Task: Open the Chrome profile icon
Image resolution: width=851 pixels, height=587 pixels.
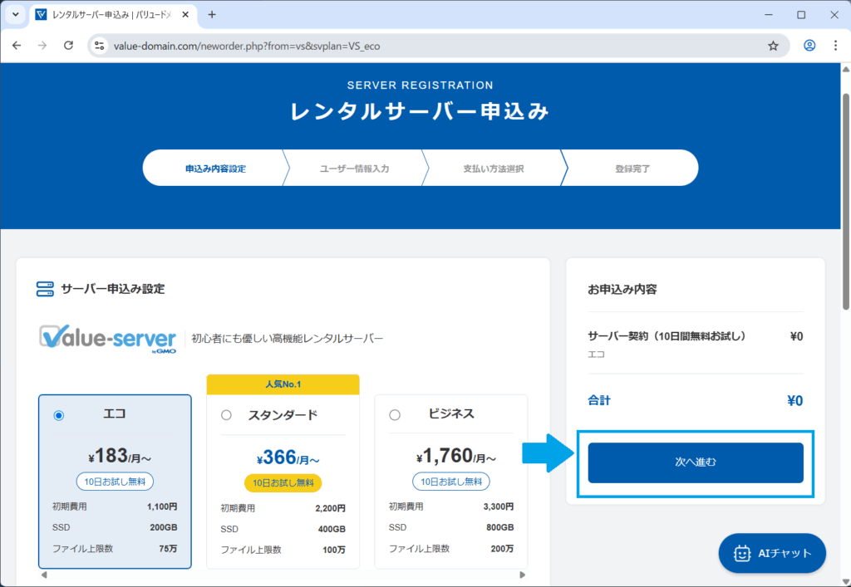Action: pos(809,46)
